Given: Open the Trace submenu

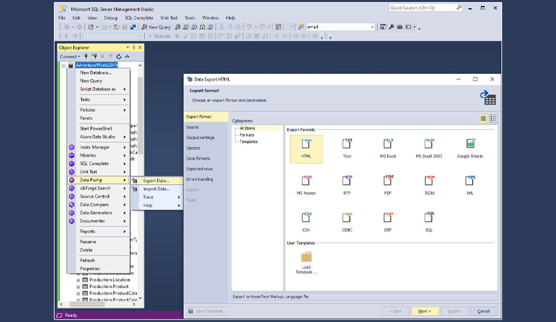Looking at the screenshot, I should (156, 197).
